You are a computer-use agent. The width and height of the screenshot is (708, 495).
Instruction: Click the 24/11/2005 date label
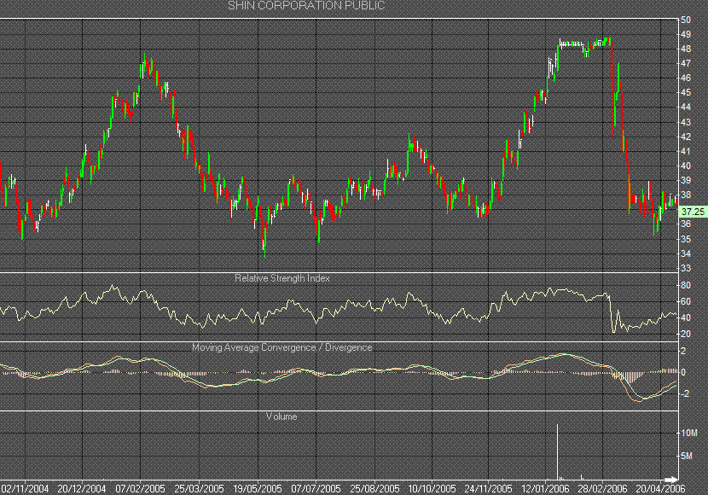tap(489, 489)
